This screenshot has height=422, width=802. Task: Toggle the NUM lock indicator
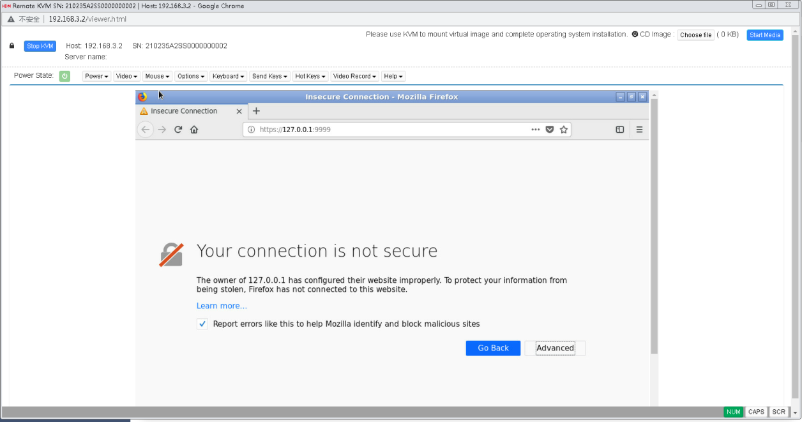tap(734, 412)
